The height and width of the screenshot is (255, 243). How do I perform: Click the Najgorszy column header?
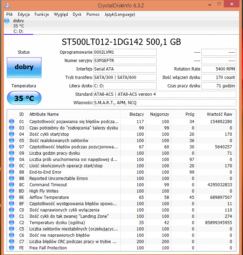tap(159, 114)
